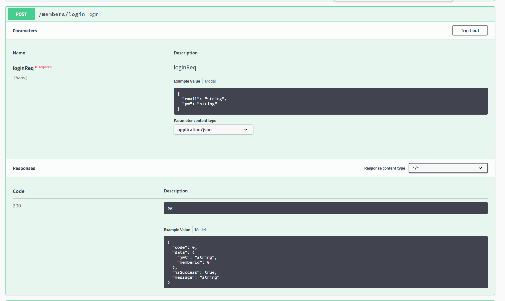Click the Parameters section header
The height and width of the screenshot is (301, 505).
click(x=25, y=31)
